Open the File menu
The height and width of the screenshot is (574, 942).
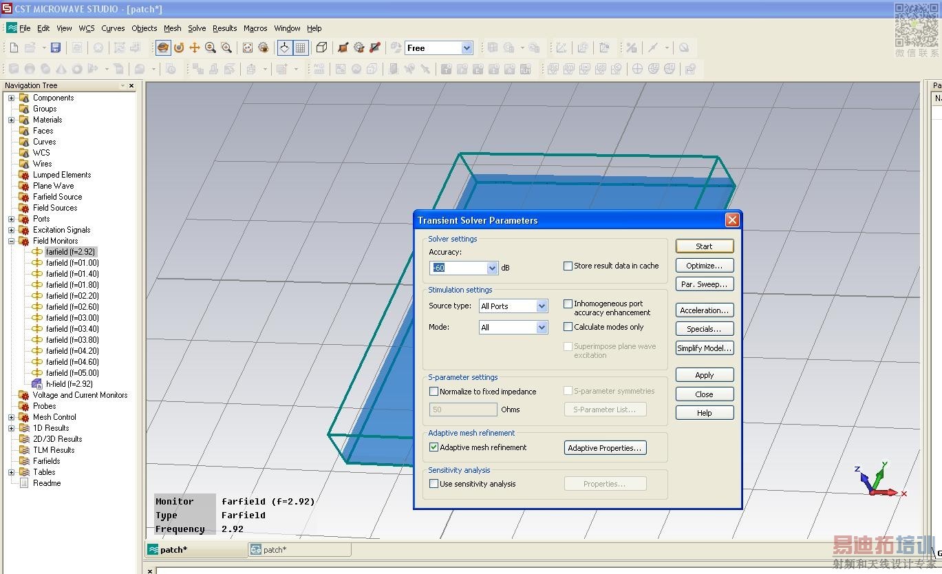(25, 28)
